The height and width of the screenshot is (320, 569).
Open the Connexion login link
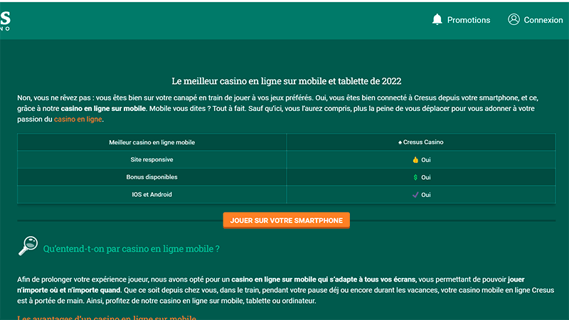click(543, 20)
